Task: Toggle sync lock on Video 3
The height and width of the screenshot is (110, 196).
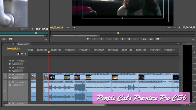Action: [13, 61]
